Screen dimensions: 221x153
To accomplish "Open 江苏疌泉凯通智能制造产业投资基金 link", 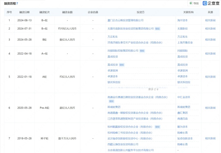I will click(135, 119).
